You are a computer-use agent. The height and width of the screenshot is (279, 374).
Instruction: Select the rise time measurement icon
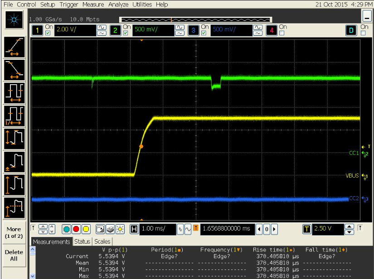click(15, 47)
